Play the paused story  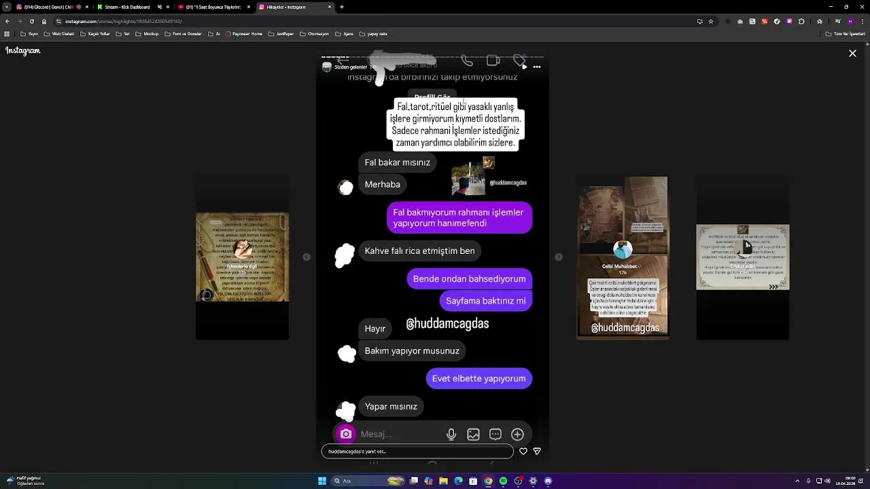point(524,67)
